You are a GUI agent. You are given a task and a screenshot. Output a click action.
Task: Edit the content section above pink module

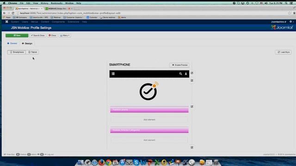192,107
